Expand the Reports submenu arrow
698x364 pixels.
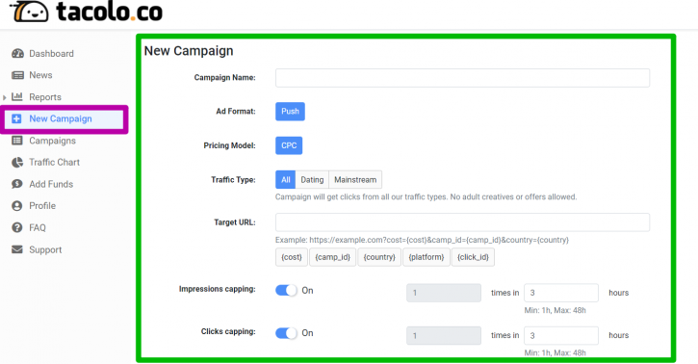5,97
